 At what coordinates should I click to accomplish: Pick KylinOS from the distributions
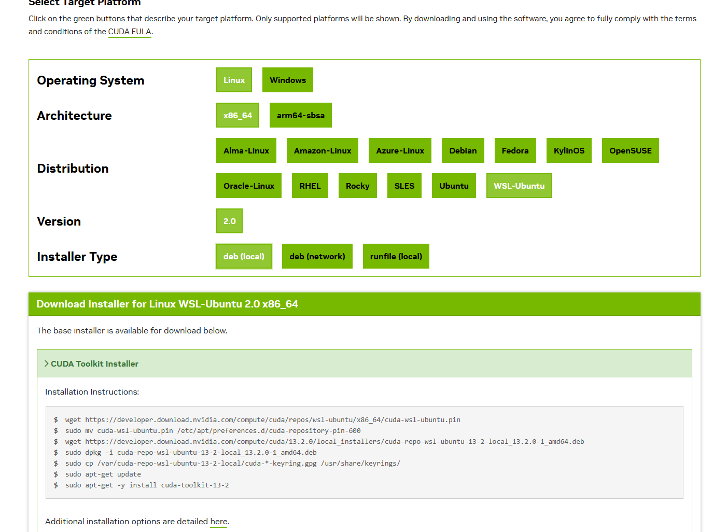tap(569, 150)
